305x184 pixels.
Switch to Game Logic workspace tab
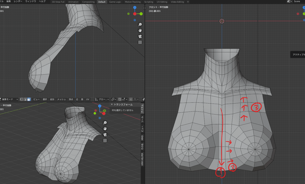(115, 2)
